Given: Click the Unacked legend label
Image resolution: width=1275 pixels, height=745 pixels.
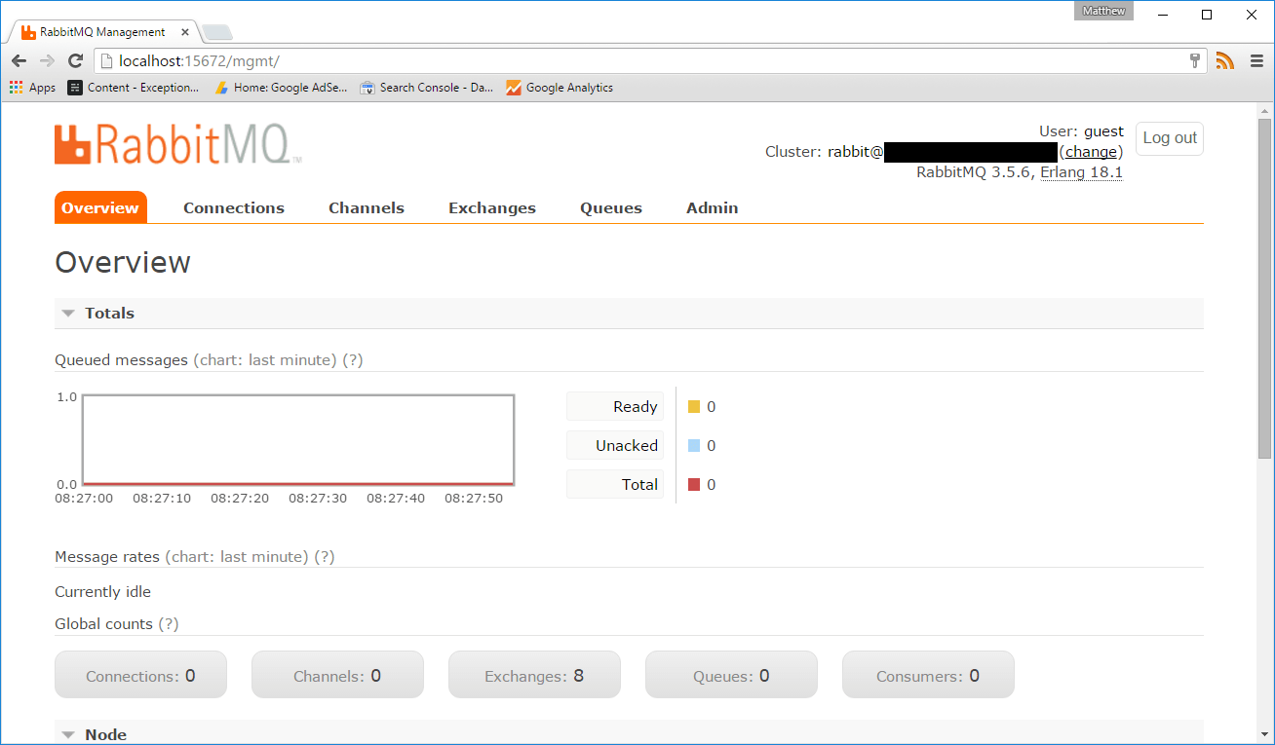Looking at the screenshot, I should point(615,445).
